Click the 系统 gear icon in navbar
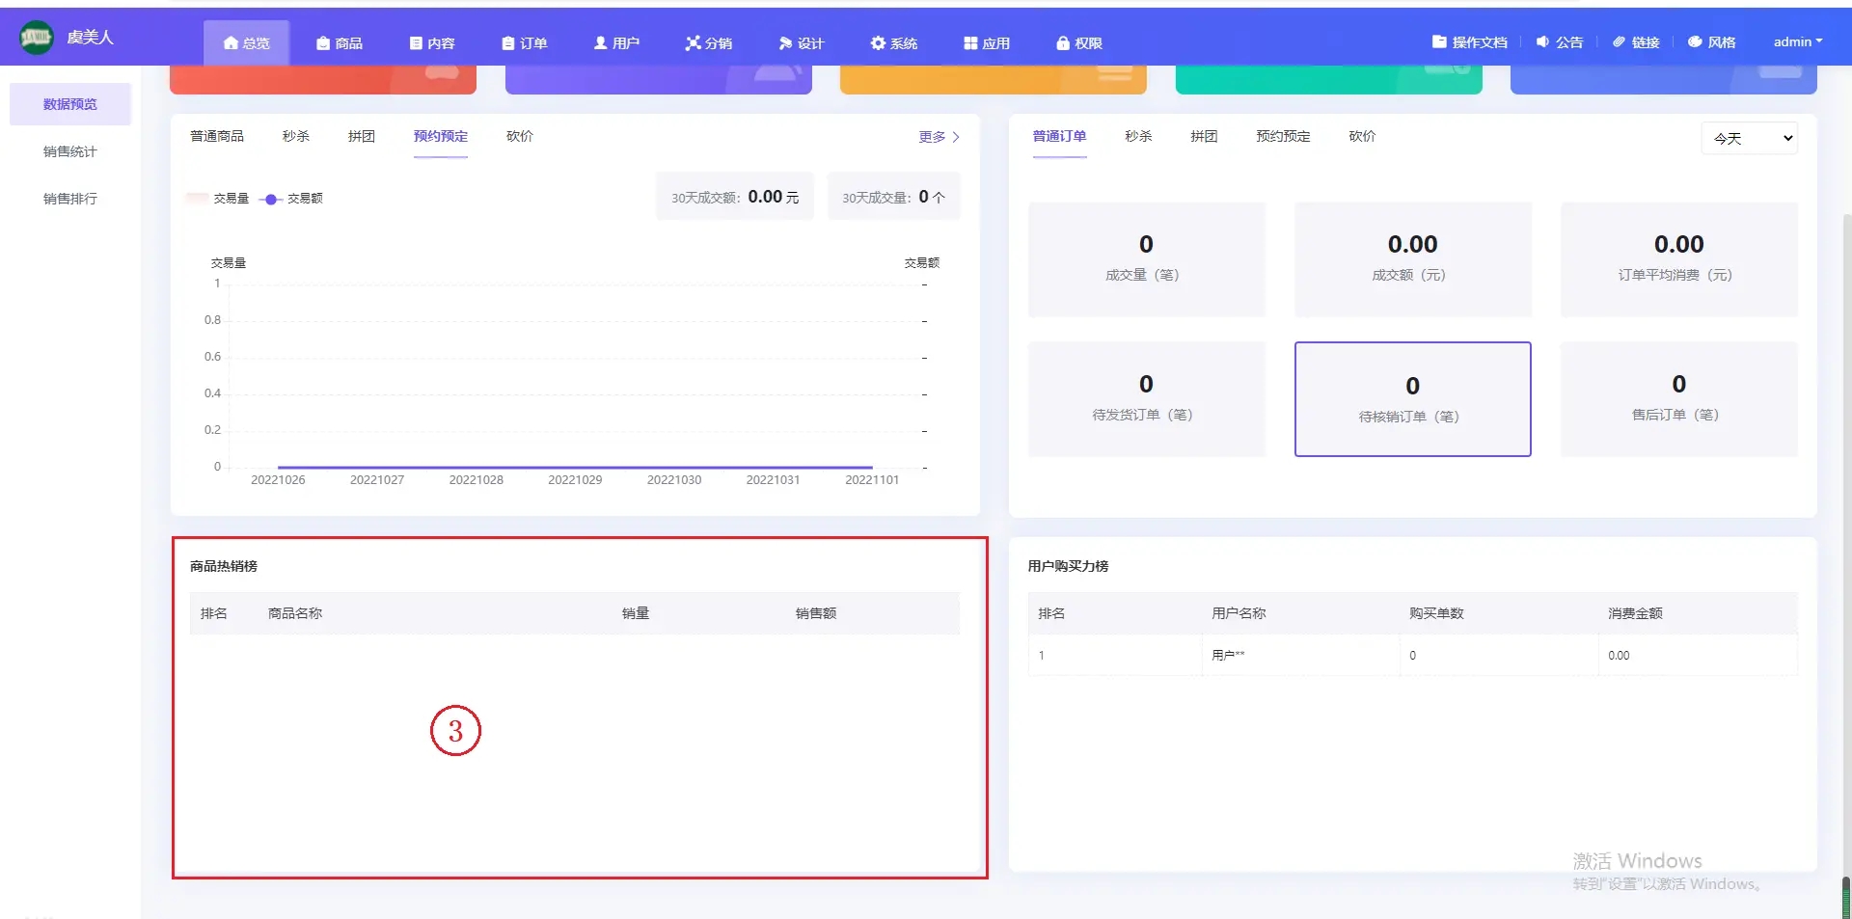Viewport: 1852px width, 919px height. 878,43
